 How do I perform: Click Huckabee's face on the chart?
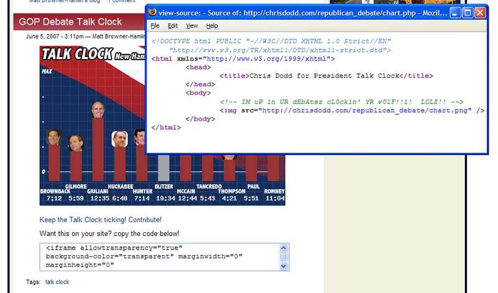coord(120,139)
